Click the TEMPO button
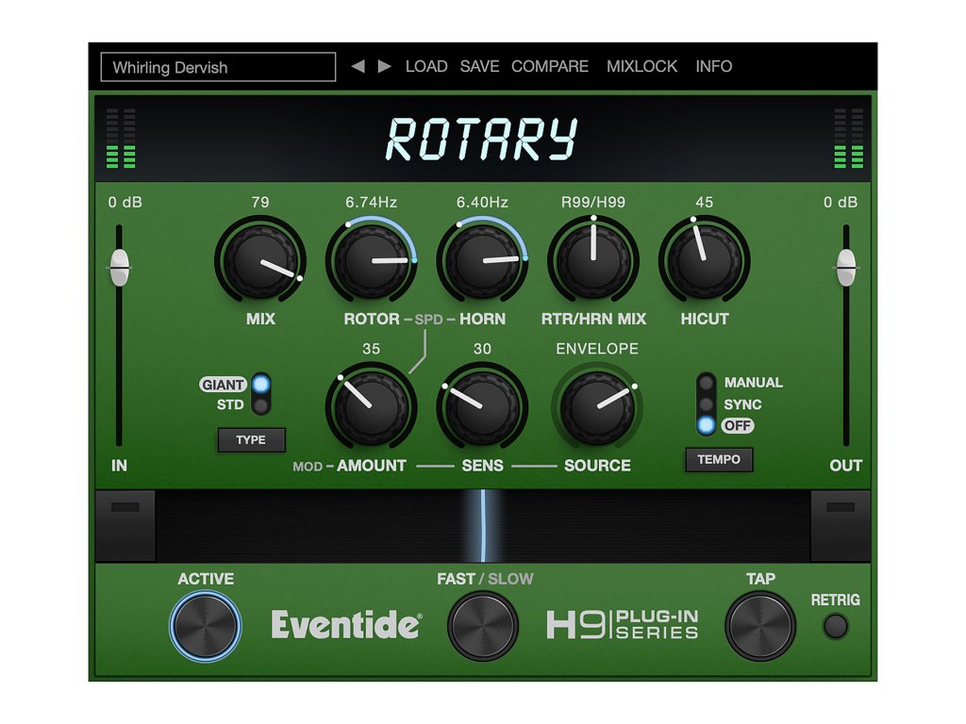The width and height of the screenshot is (966, 724). (x=719, y=460)
